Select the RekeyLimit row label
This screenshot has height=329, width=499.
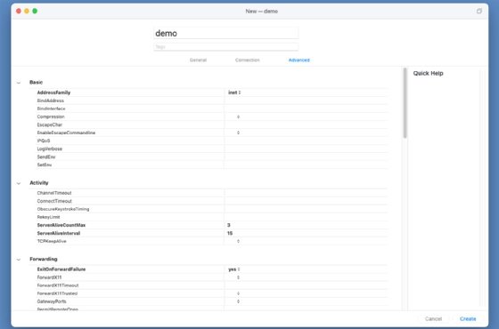(48, 217)
